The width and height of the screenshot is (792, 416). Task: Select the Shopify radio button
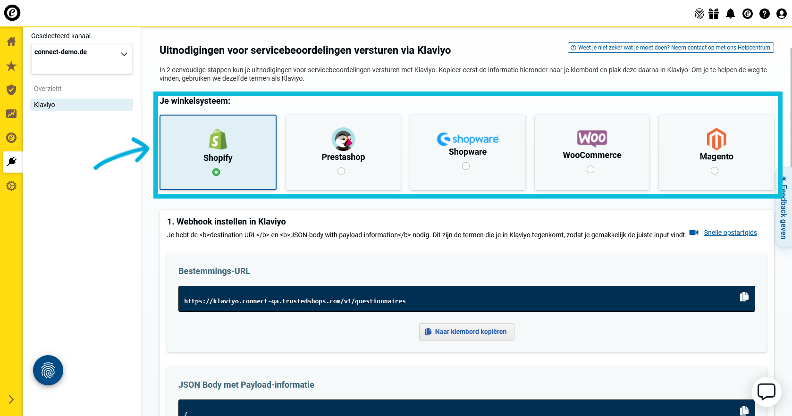pyautogui.click(x=216, y=172)
